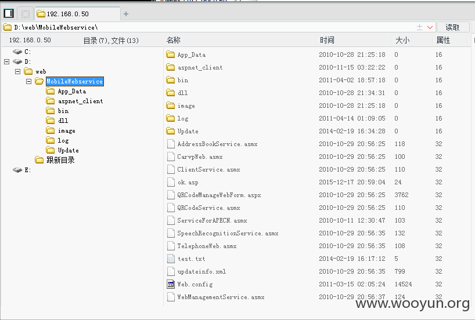Collapse the MobileWebservice folder node
This screenshot has height=320, width=475.
[28, 81]
